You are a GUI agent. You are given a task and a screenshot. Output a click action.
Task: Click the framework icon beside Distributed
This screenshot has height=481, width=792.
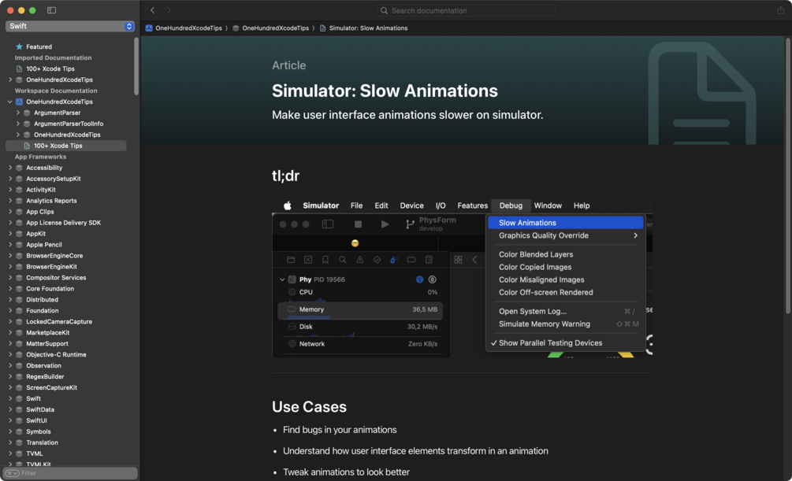tap(19, 300)
